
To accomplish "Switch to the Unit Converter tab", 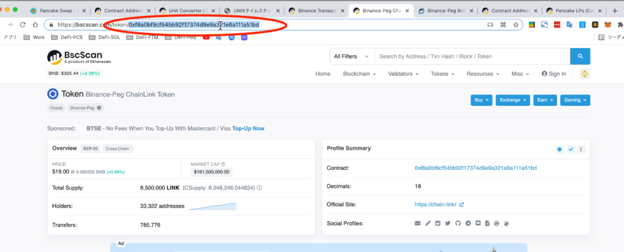I will tap(186, 11).
